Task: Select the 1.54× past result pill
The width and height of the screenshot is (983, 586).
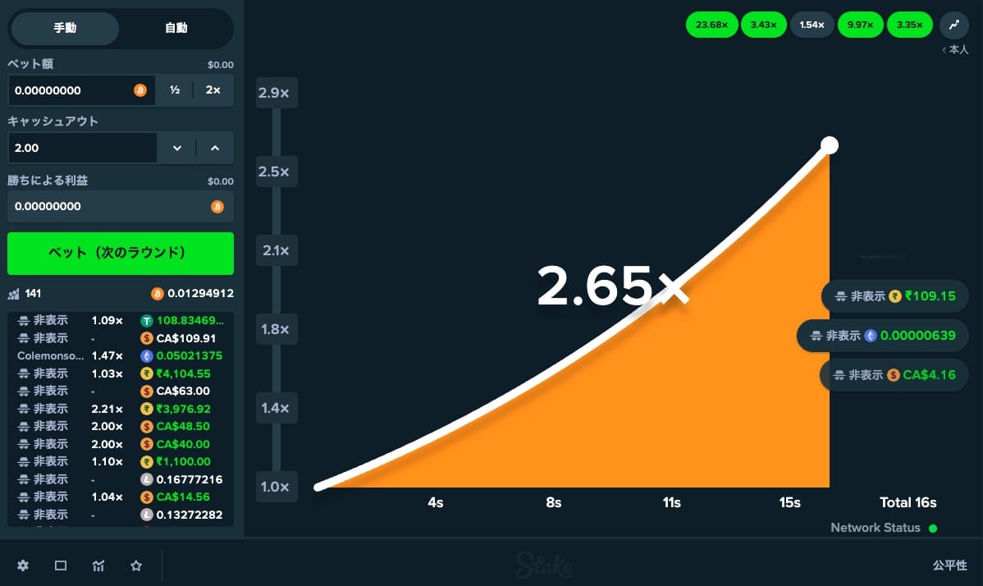Action: click(x=812, y=25)
